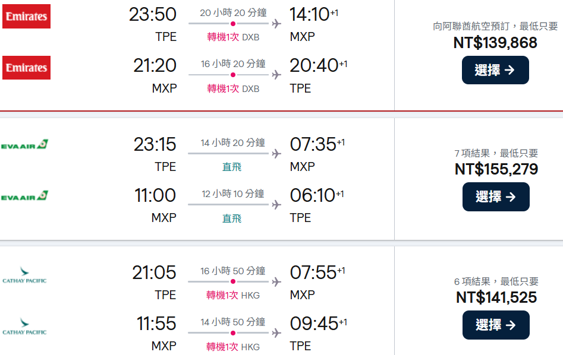
Task: Click Cathay Pacific logo on 21:05 flight
Action: point(24,275)
